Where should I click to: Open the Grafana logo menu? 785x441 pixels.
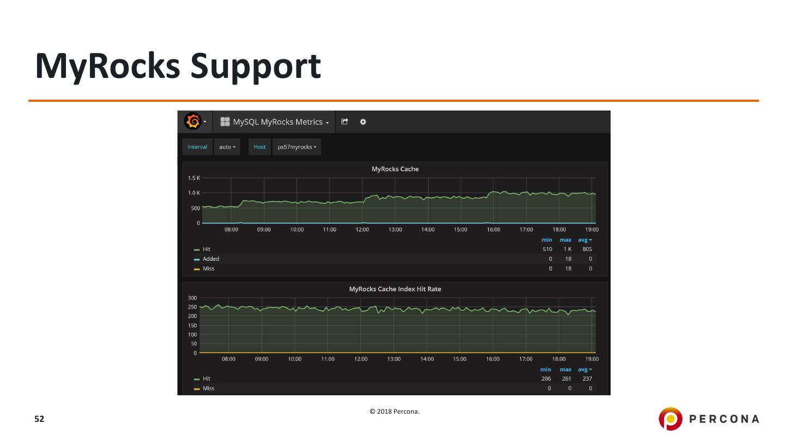[x=195, y=122]
